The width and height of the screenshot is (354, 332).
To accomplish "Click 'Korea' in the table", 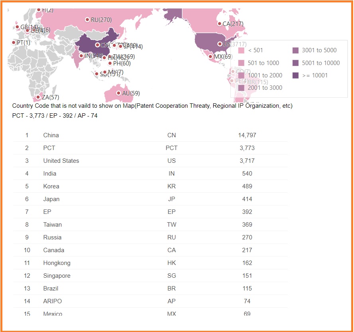I will click(51, 186).
